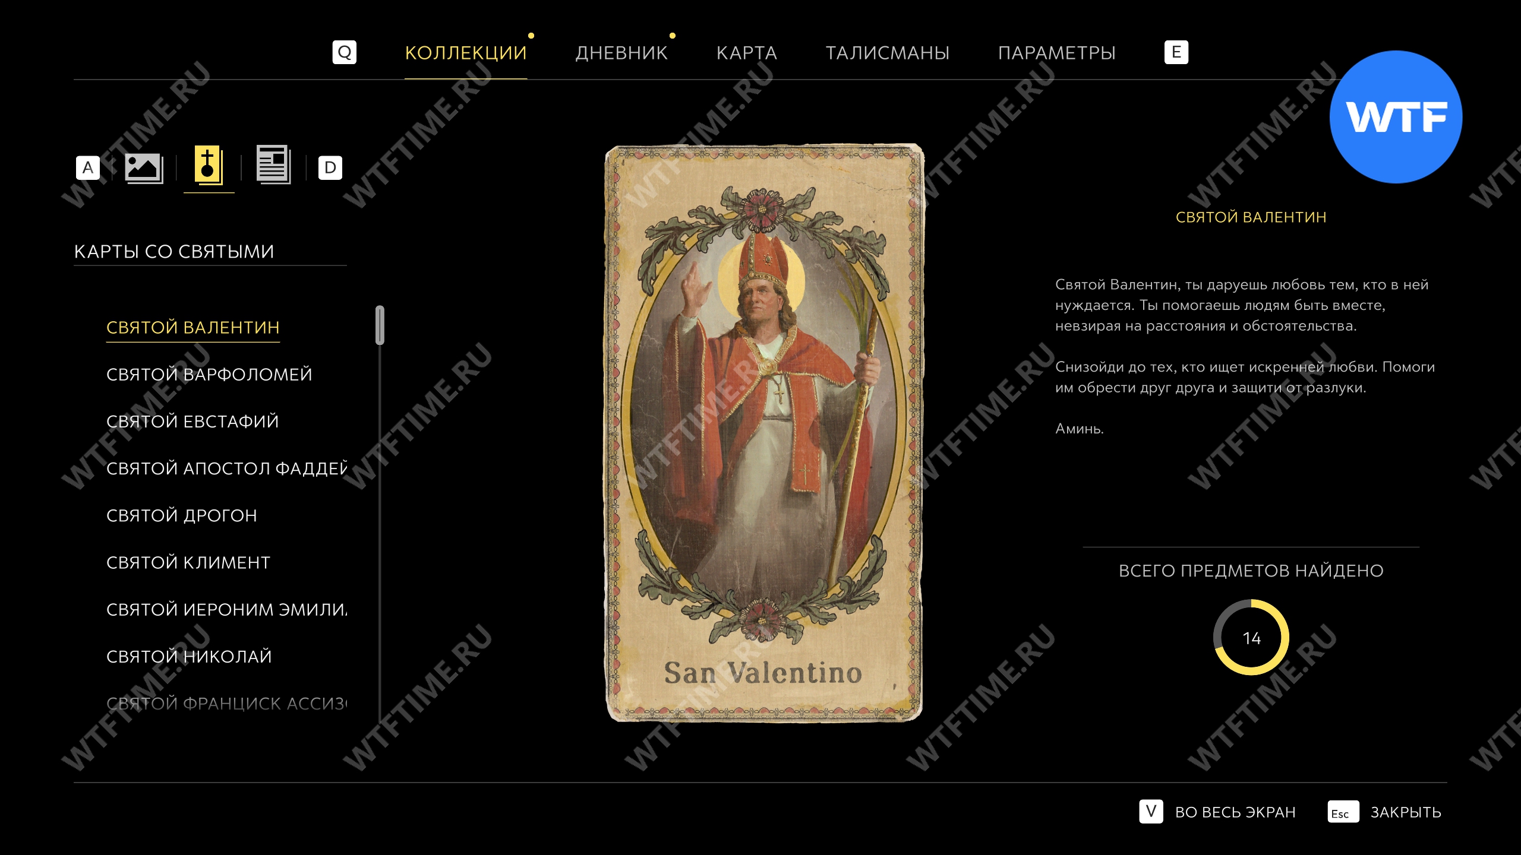The height and width of the screenshot is (855, 1521).
Task: Click the Q key previous-tab icon
Action: 345,52
